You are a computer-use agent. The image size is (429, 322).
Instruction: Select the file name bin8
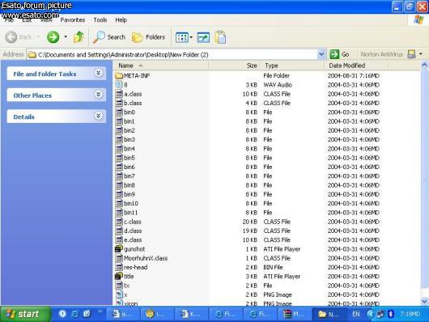130,185
